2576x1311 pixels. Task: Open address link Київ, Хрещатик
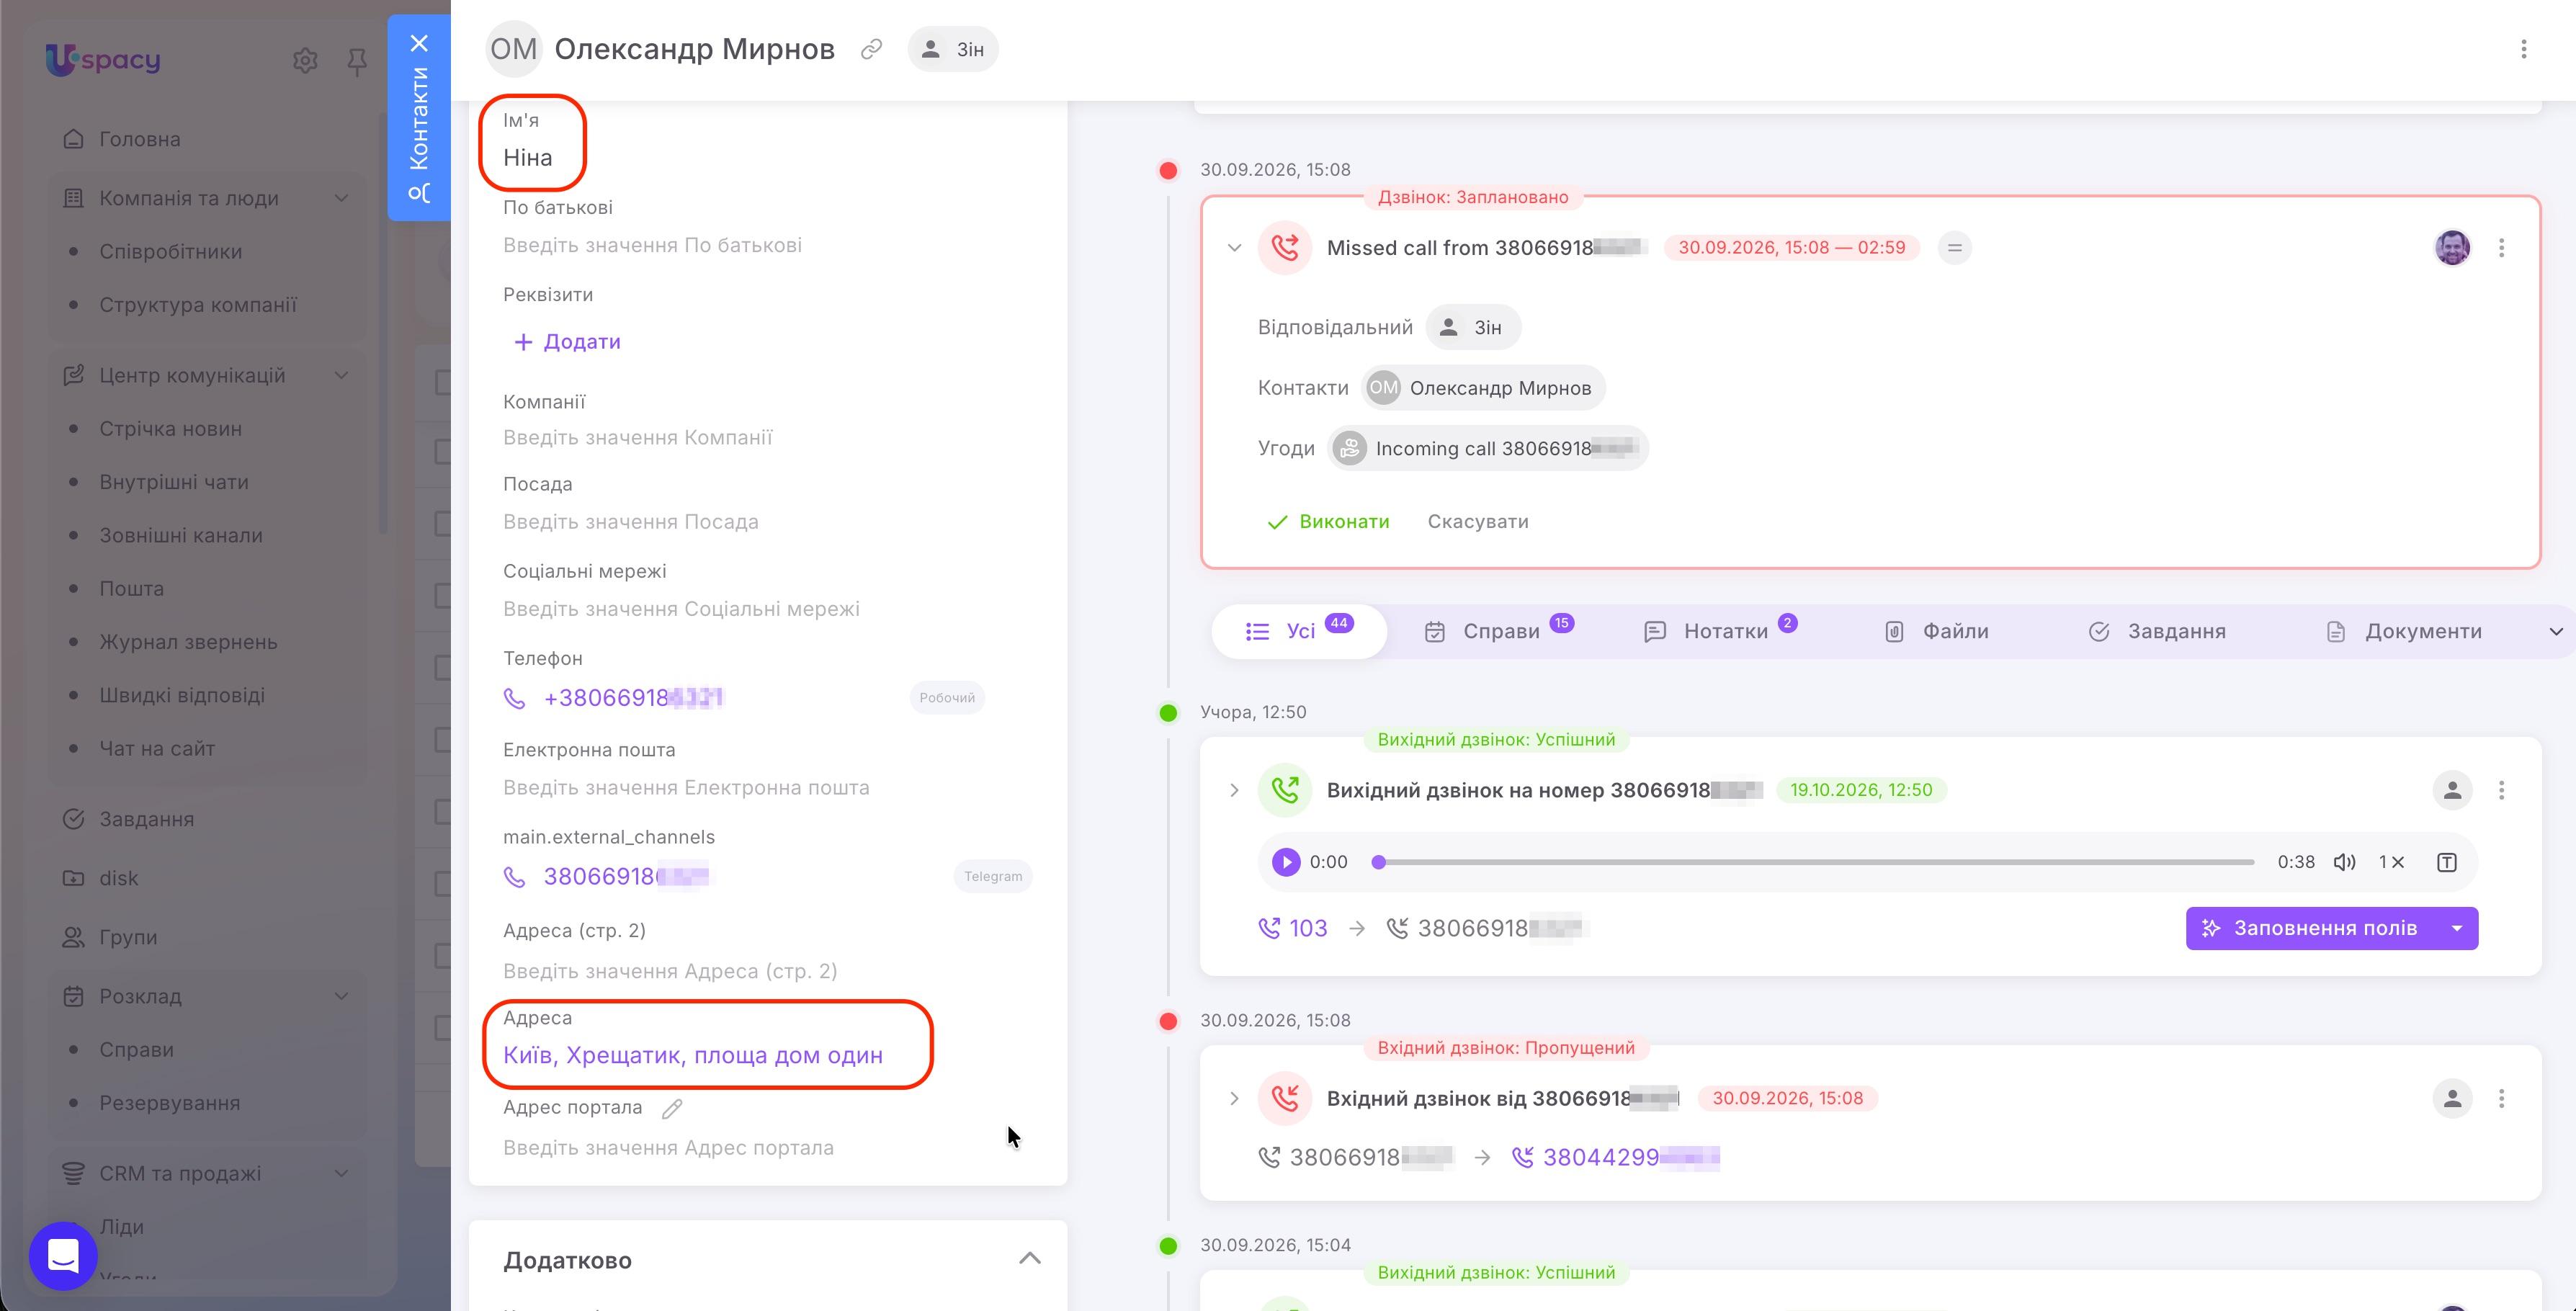click(x=692, y=1055)
